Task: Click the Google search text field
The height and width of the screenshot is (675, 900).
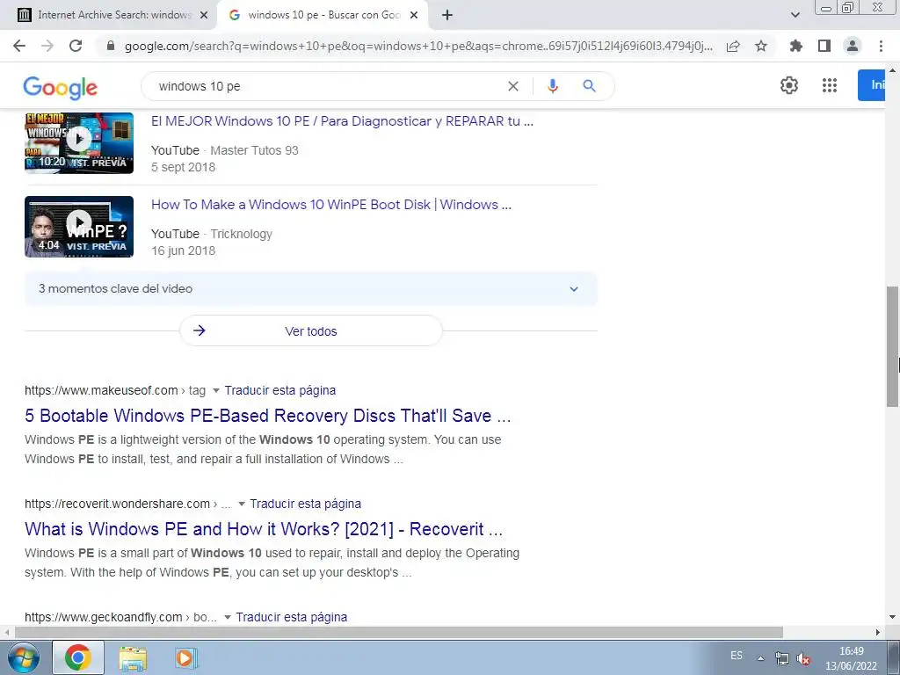Action: click(327, 86)
